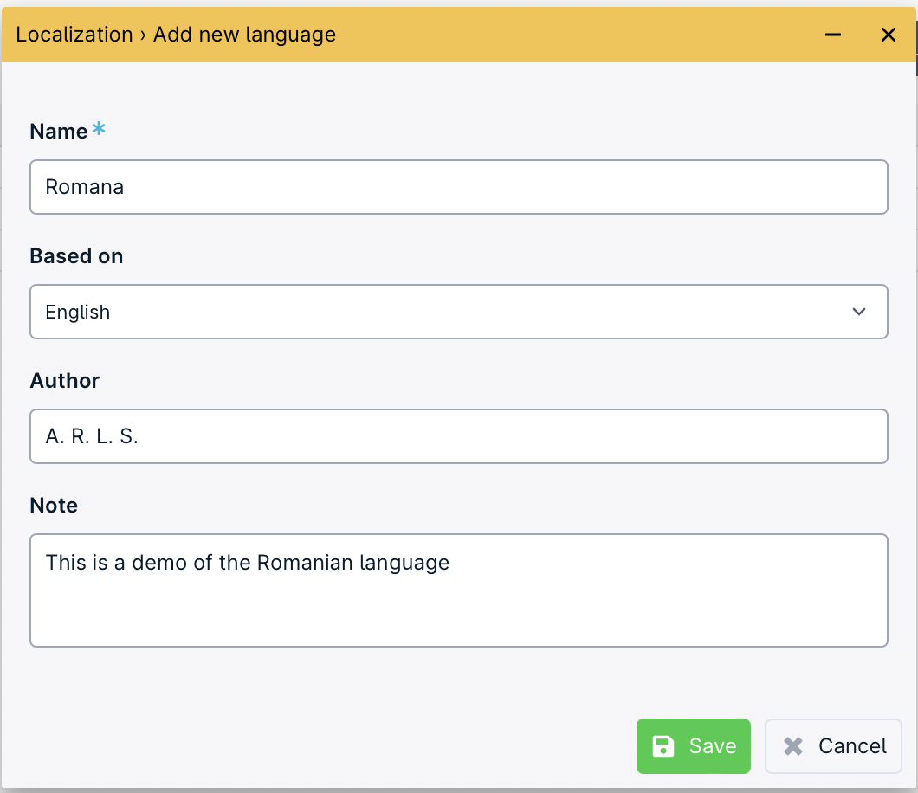Close the Add new language dialog
Image resolution: width=918 pixels, height=793 pixels.
tap(889, 35)
